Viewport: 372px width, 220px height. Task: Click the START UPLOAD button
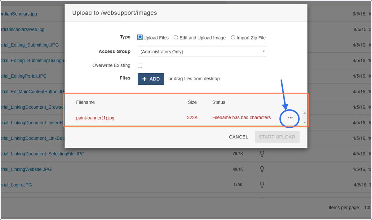point(277,137)
